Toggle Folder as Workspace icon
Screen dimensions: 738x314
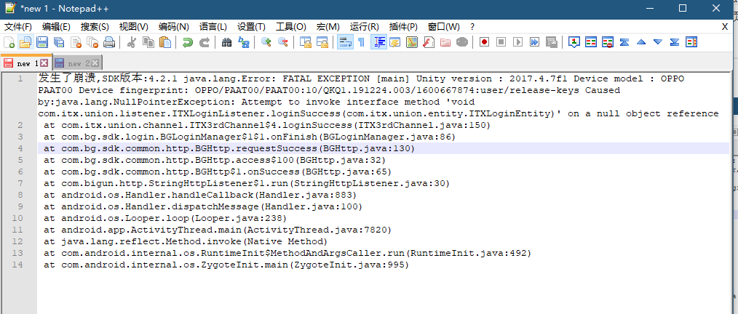[445, 42]
